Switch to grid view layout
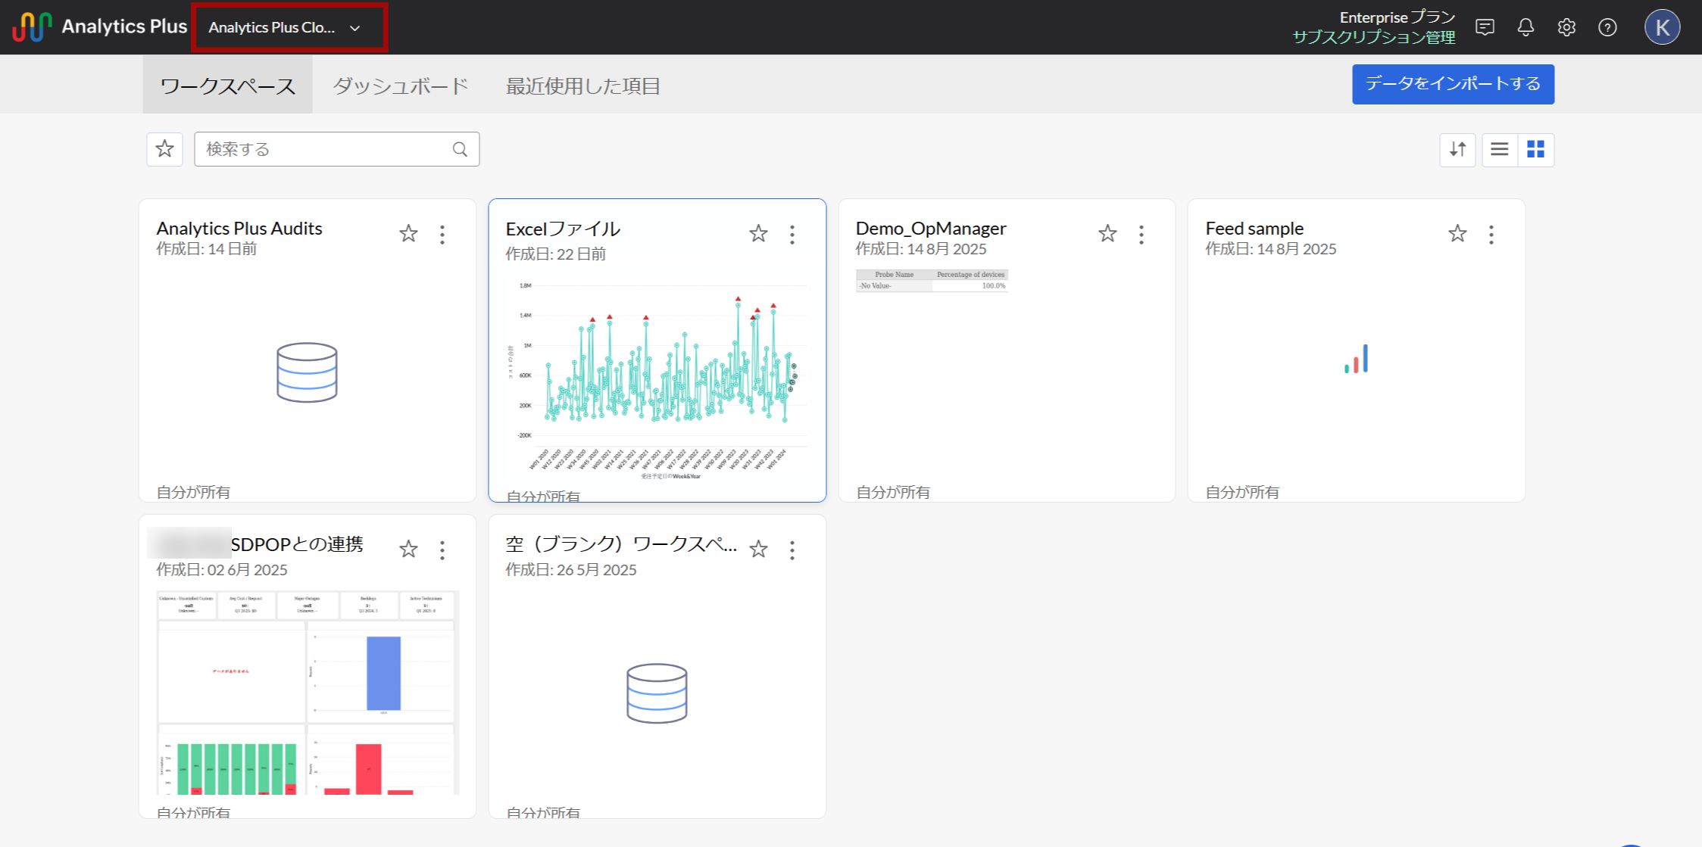Viewport: 1702px width, 847px height. (1535, 149)
